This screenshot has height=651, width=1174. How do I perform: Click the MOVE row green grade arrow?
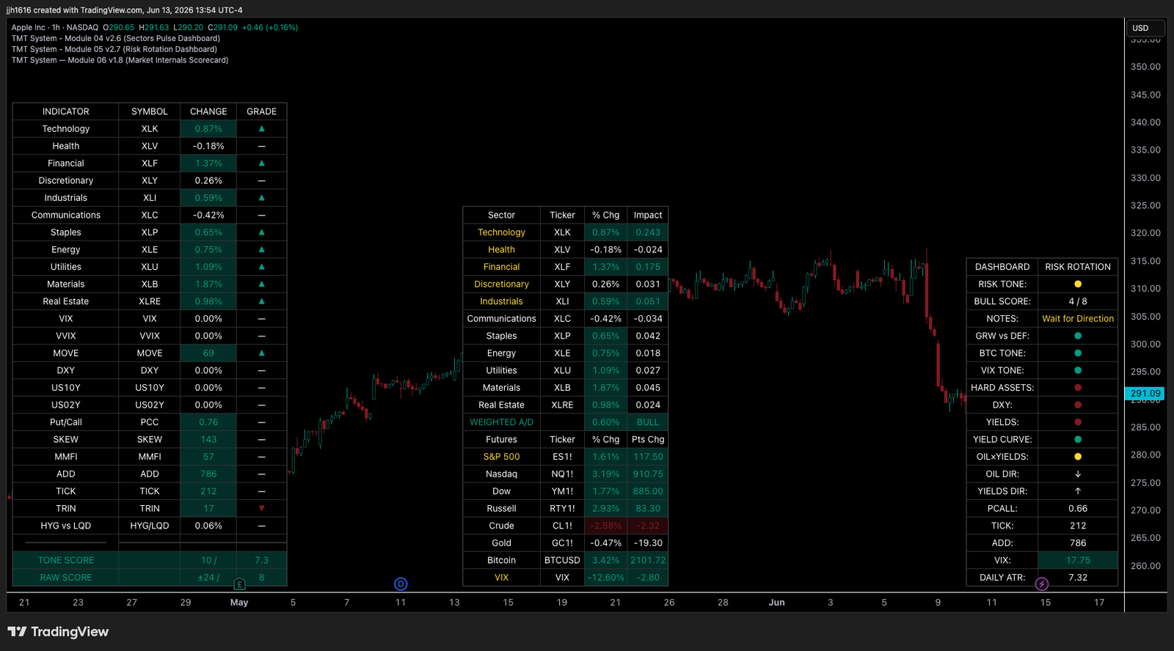click(x=262, y=353)
